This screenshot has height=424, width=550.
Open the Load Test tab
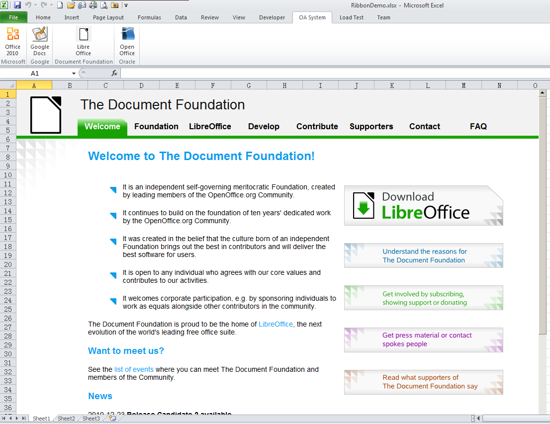coord(352,17)
